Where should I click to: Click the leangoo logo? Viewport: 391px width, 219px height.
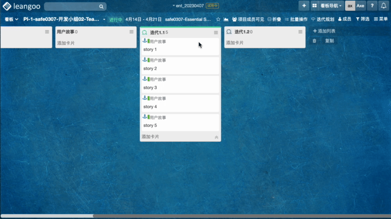pyautogui.click(x=20, y=6)
